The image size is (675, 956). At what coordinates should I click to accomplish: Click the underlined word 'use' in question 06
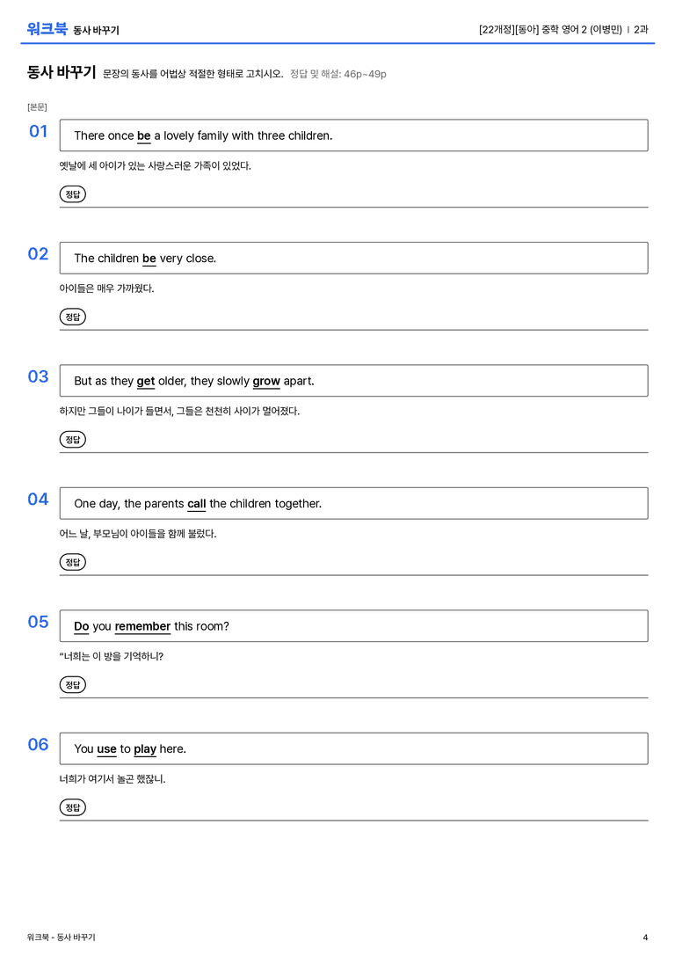pos(106,748)
